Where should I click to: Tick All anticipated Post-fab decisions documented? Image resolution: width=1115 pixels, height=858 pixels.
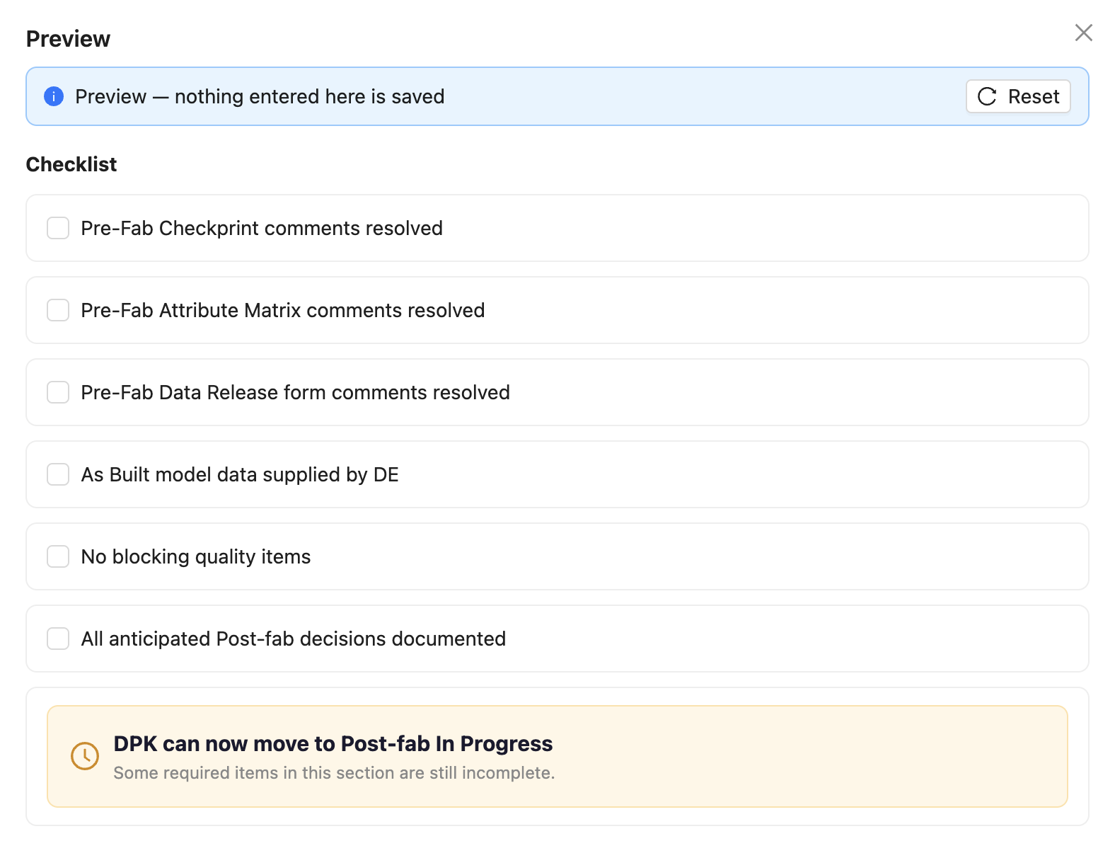coord(58,639)
